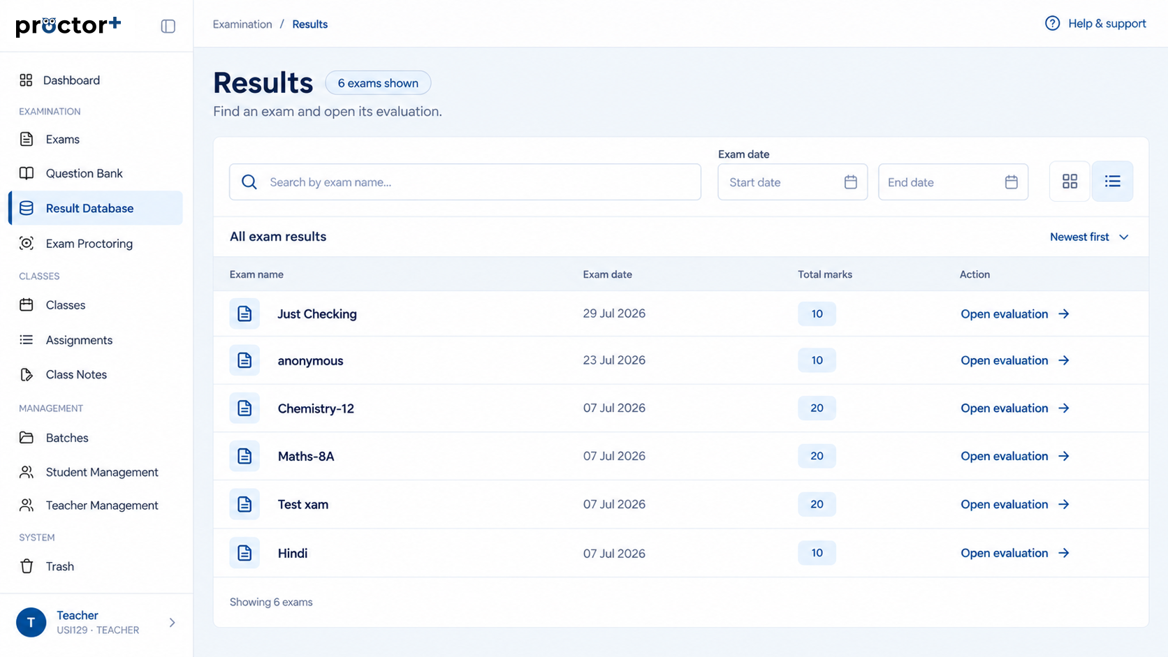Open evaluation for Hindi
Screen dimensions: 1168x657
point(1015,553)
